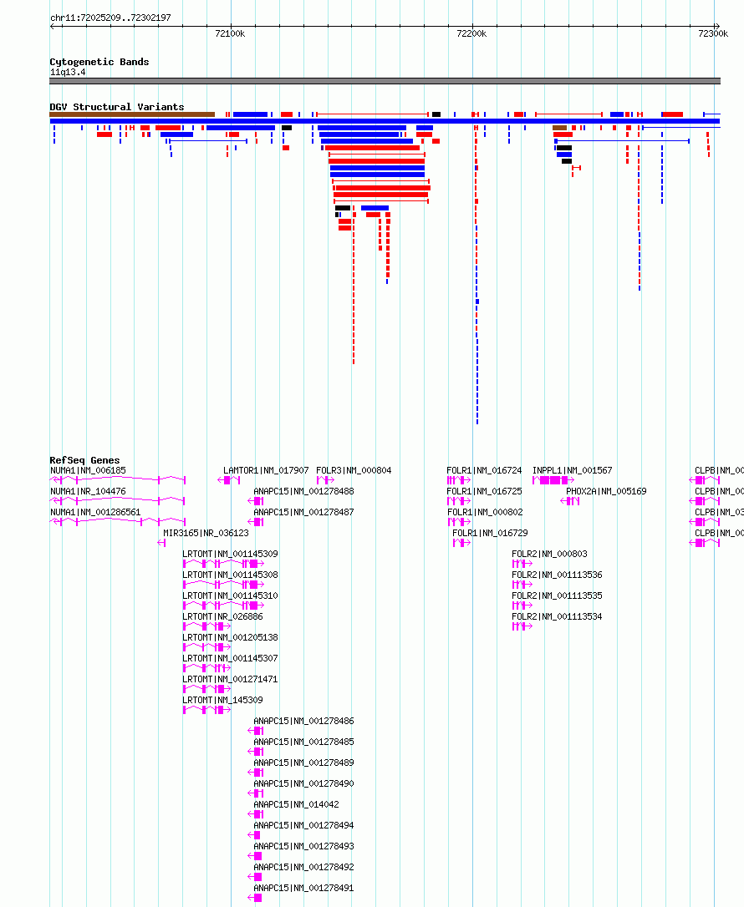Select the INPPL1|NM_001567 gene label

[x=573, y=471]
